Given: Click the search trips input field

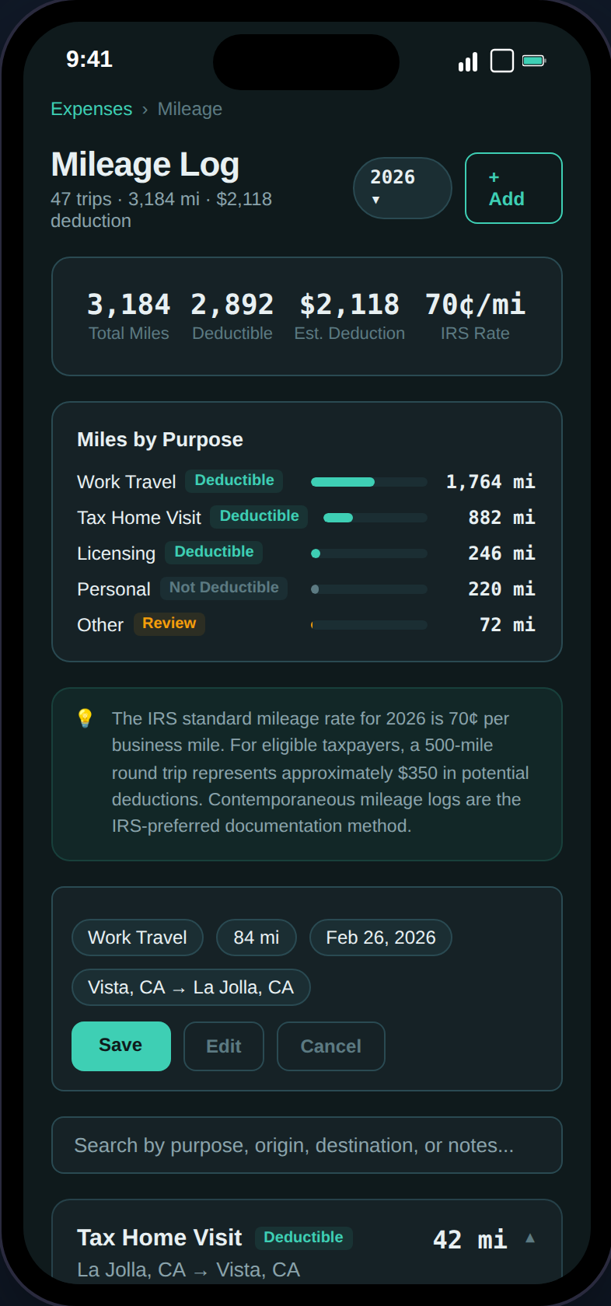Looking at the screenshot, I should point(305,1144).
